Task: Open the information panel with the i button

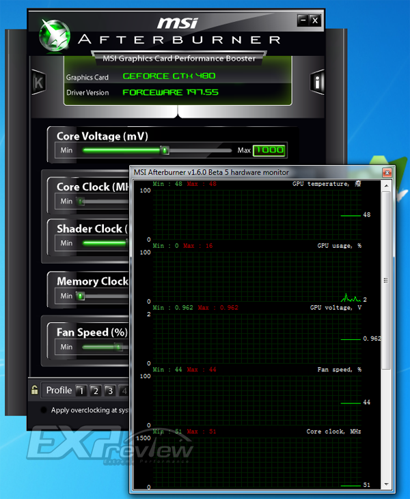Action: tap(317, 82)
